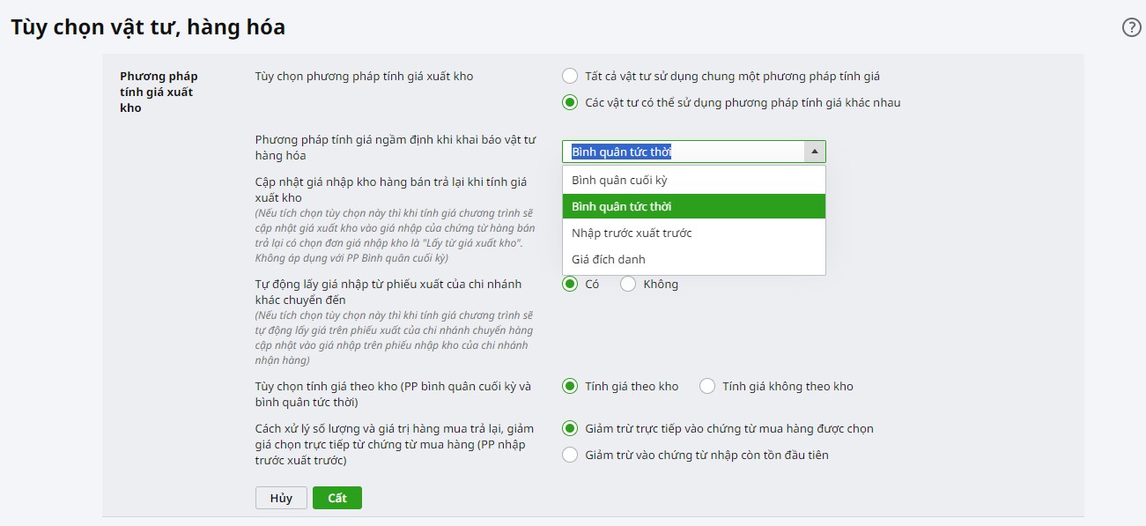Choose 'Giảm trừ vào chứng từ nhập còn tồn'
1146x526 pixels.
[x=570, y=456]
